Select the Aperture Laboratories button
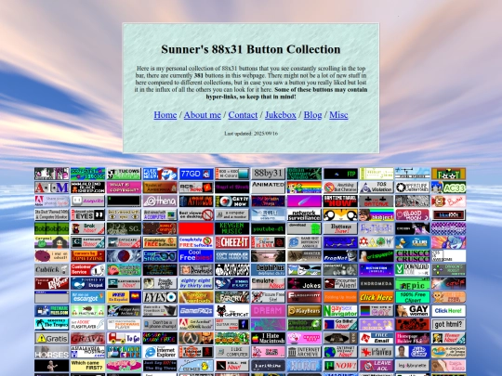 point(413,188)
